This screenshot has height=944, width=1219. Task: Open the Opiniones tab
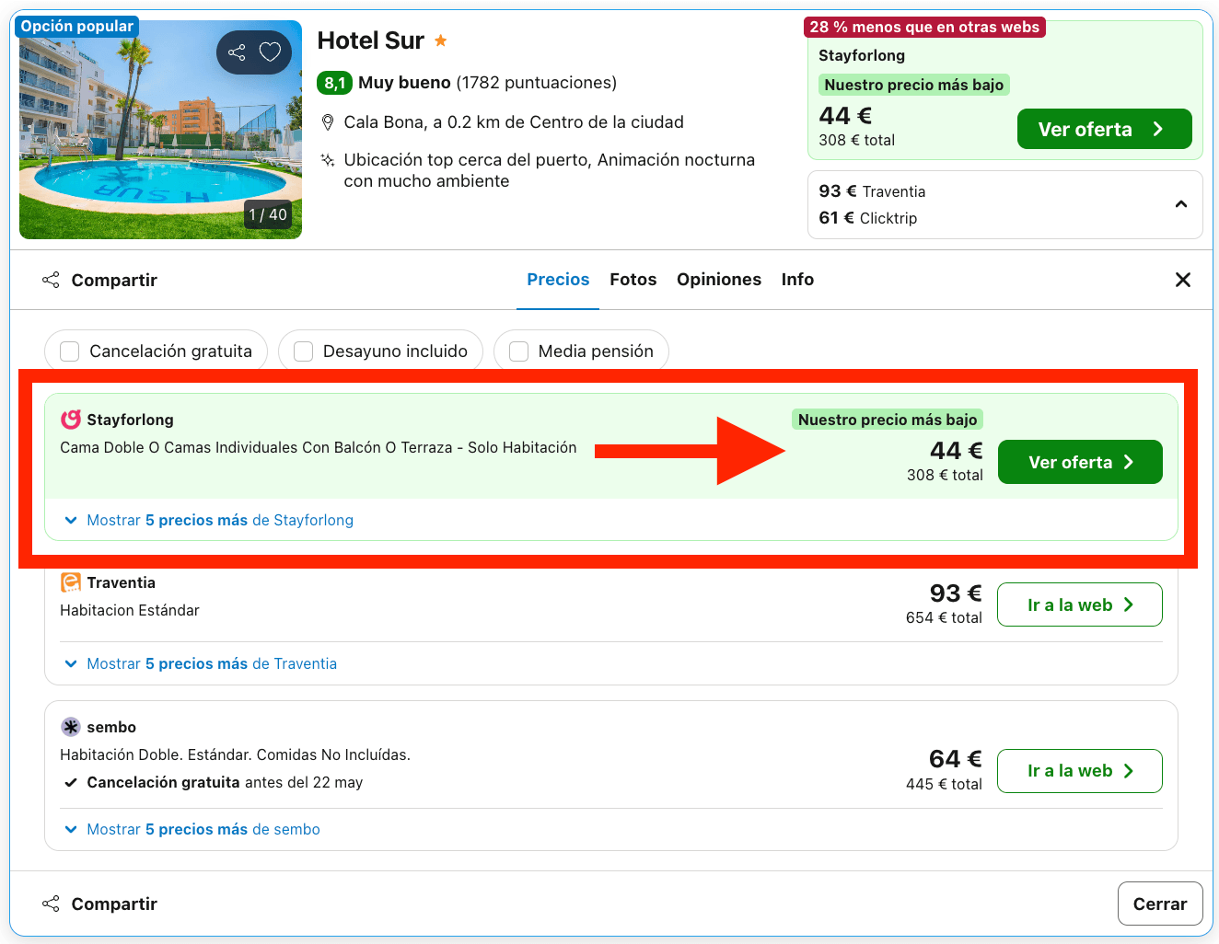[719, 280]
